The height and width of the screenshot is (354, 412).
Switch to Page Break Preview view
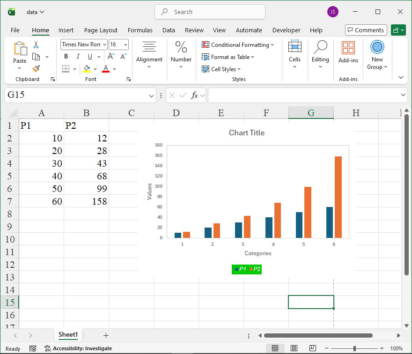point(312,348)
